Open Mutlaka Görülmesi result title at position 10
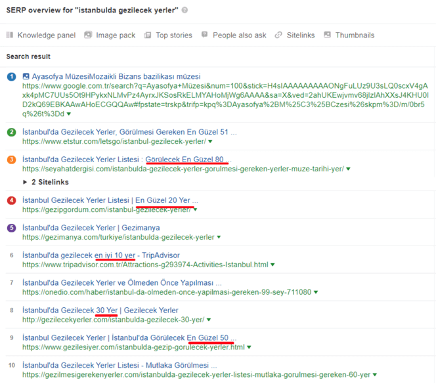 pyautogui.click(x=120, y=365)
